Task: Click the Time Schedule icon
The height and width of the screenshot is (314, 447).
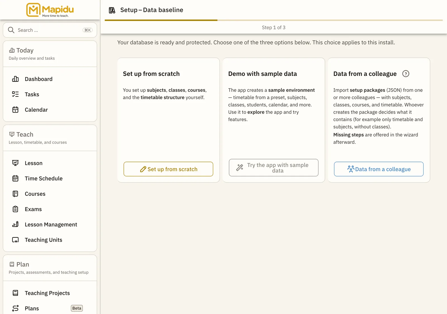Action: (x=15, y=178)
